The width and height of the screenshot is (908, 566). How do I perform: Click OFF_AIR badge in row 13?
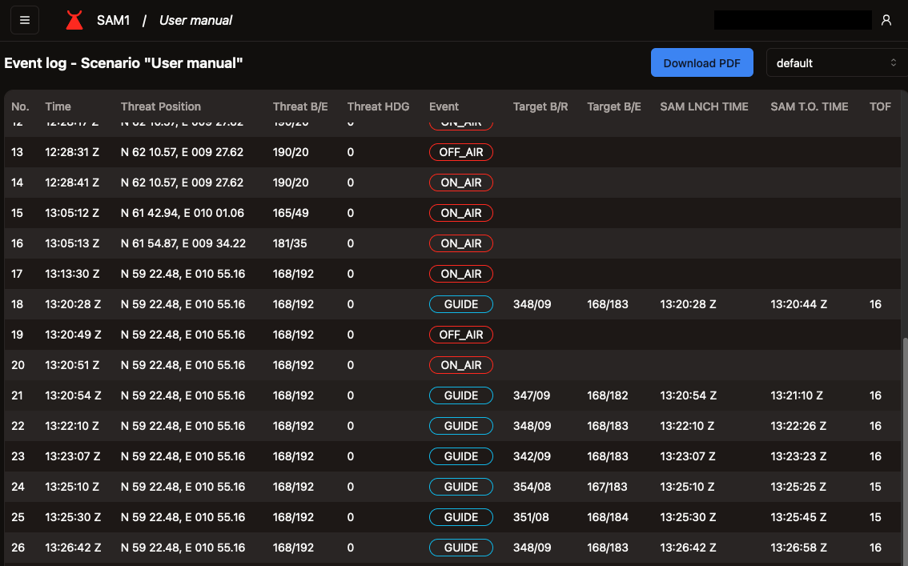pyautogui.click(x=461, y=152)
